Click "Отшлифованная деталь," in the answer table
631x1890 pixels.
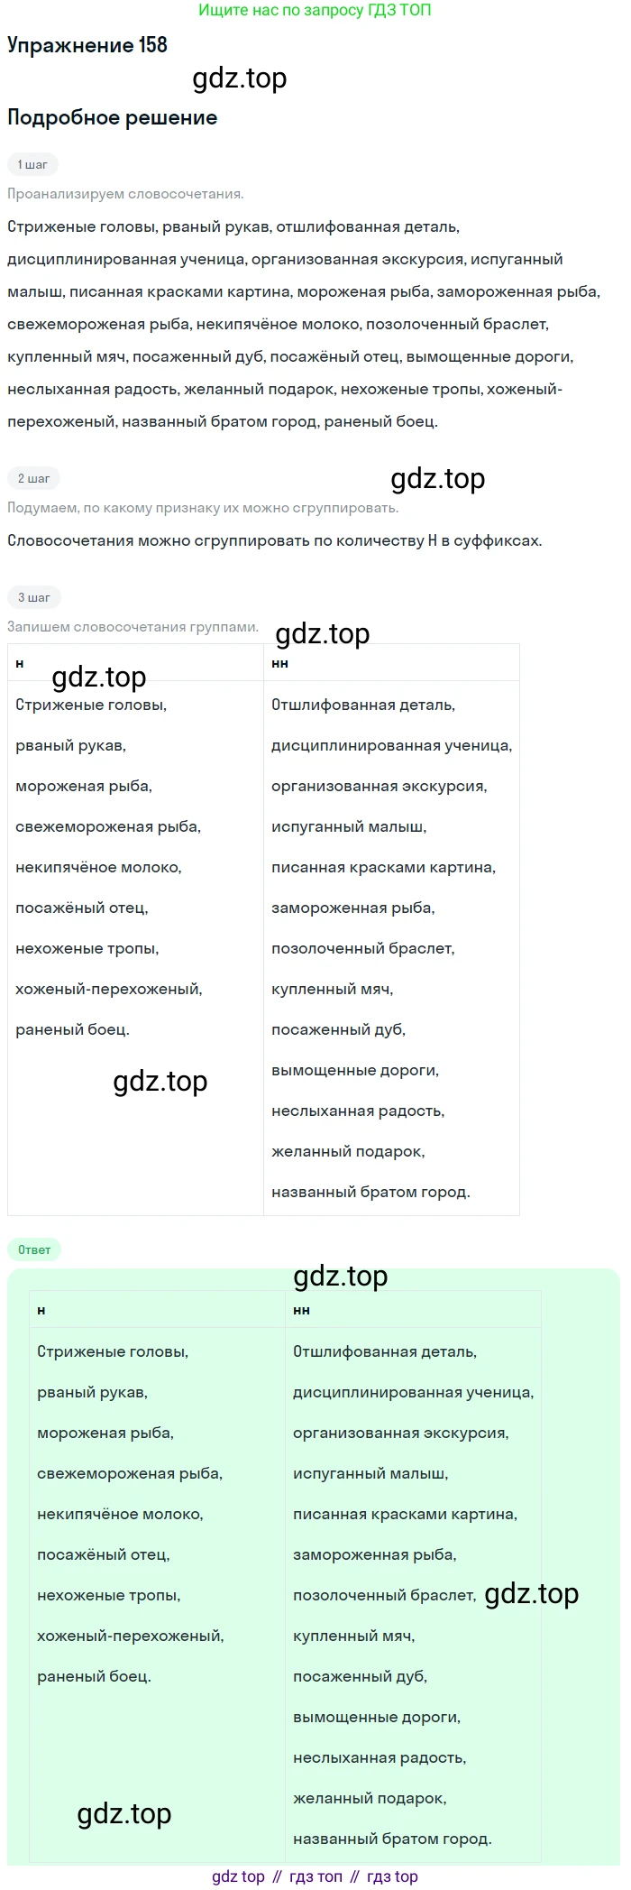pos(385,1351)
